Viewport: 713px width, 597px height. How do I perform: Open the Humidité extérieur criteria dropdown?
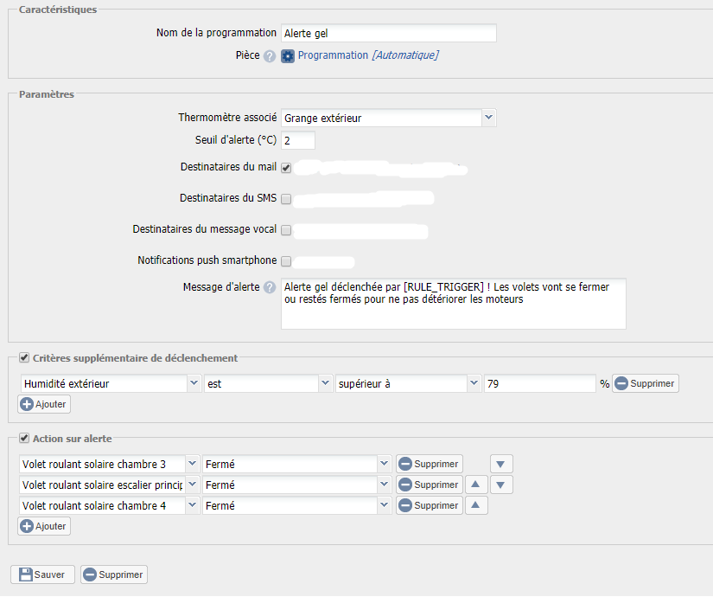[x=193, y=383]
